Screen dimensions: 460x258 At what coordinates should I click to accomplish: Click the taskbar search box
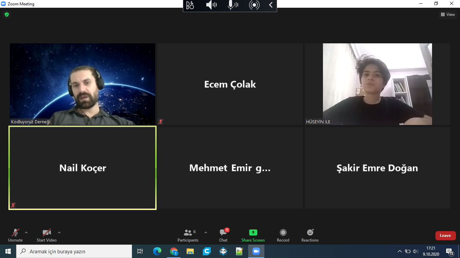coord(74,251)
